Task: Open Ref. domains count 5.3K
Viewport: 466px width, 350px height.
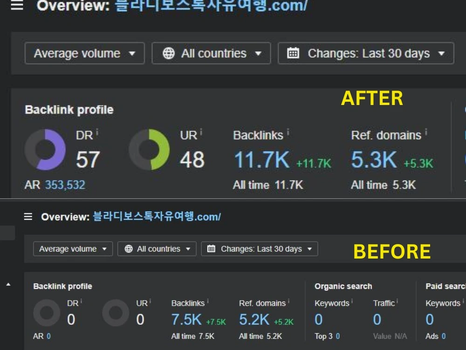Action: pyautogui.click(x=374, y=160)
